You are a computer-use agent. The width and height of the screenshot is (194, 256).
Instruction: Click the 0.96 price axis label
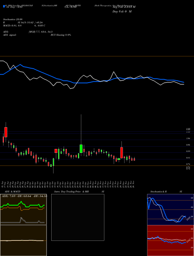pos(188,145)
